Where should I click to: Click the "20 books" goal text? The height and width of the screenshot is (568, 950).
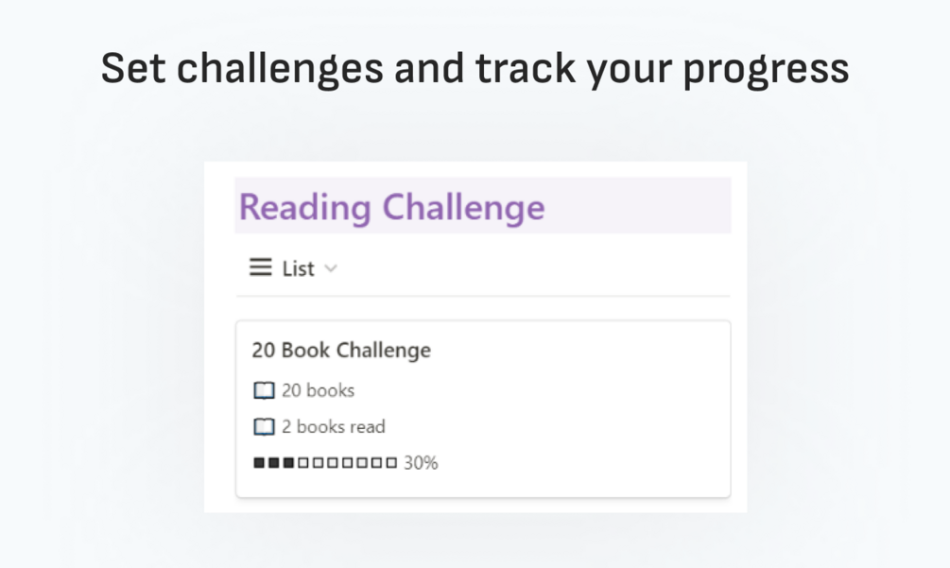[x=318, y=390]
